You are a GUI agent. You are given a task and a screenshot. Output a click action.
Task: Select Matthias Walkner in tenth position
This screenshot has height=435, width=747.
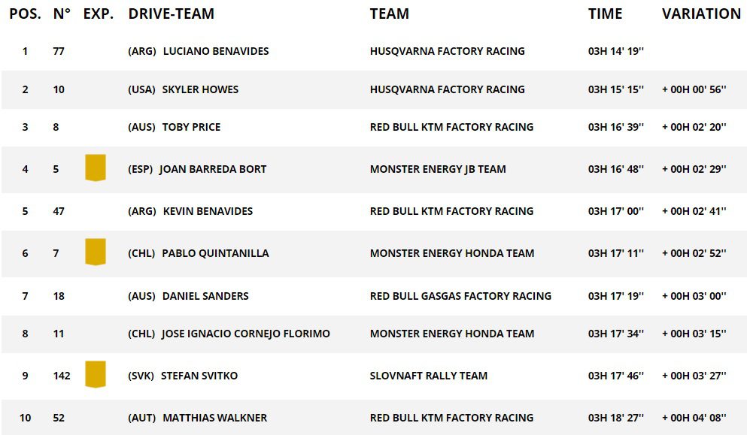[214, 418]
